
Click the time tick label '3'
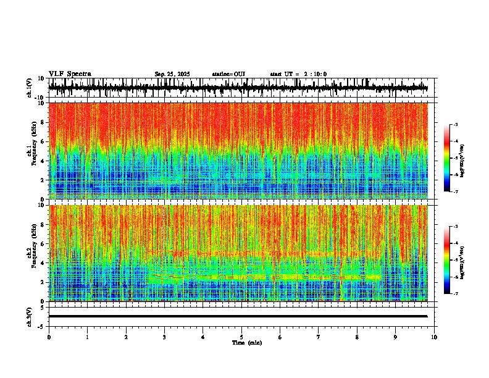[x=164, y=337]
